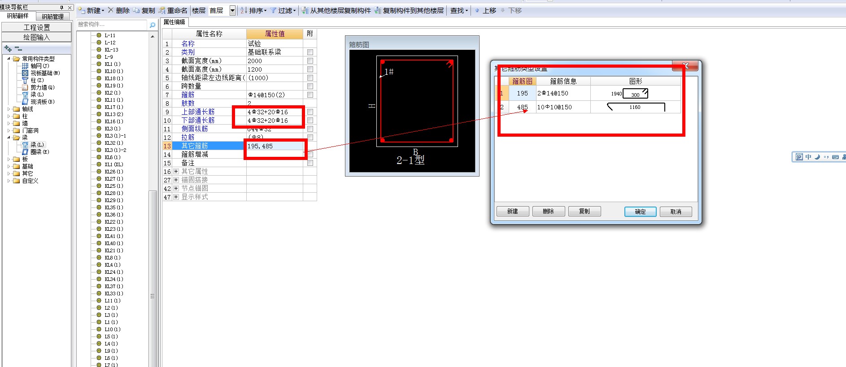Select 梁(L) under 常用构件类型
Screen dimensions: 846x367
coord(33,95)
